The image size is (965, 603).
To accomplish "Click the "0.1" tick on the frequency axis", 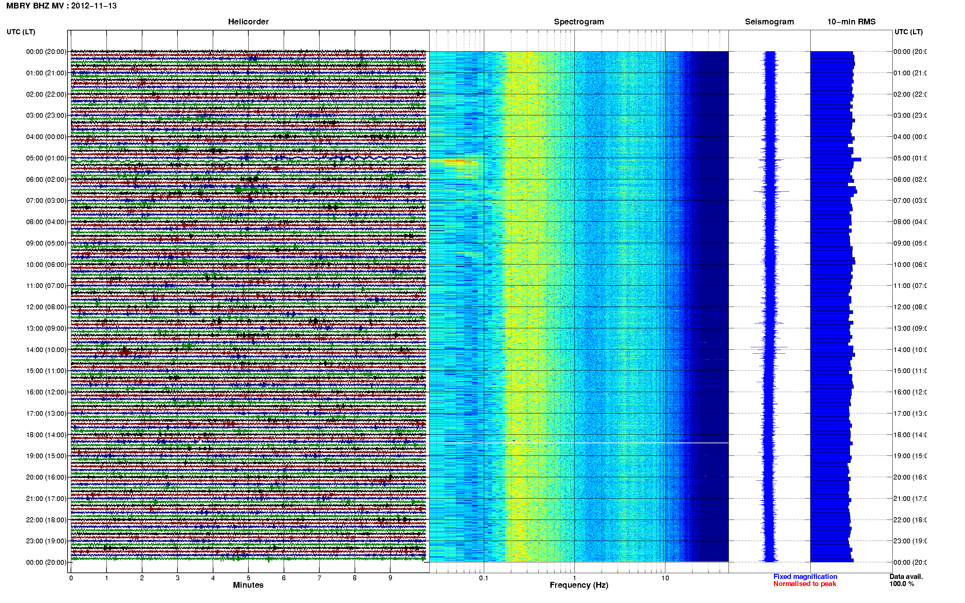I will (484, 578).
